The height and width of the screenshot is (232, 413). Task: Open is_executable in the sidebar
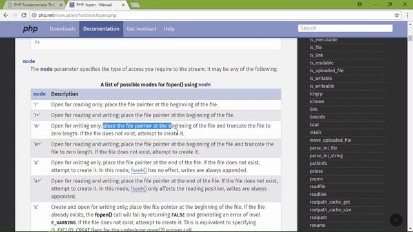323,40
